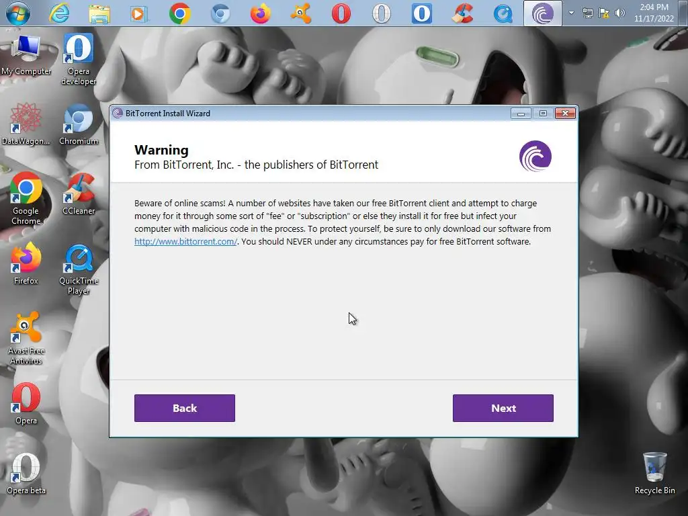Click the Warning heading text
688x516 pixels.
pos(161,150)
